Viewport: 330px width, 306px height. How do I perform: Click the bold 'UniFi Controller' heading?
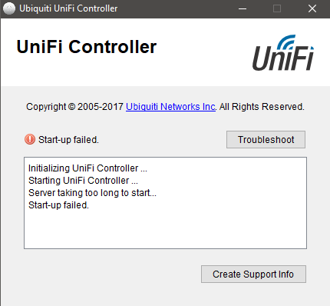pos(87,47)
